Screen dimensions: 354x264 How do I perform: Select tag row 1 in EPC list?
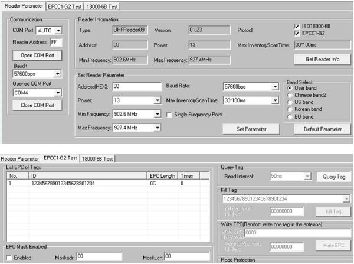88,184
